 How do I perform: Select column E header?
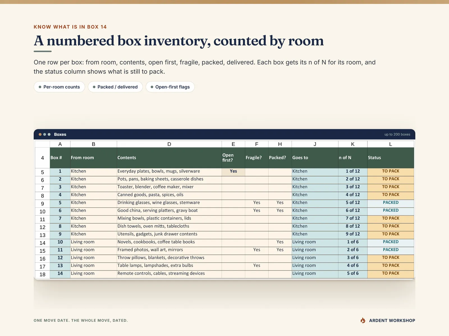coord(233,144)
